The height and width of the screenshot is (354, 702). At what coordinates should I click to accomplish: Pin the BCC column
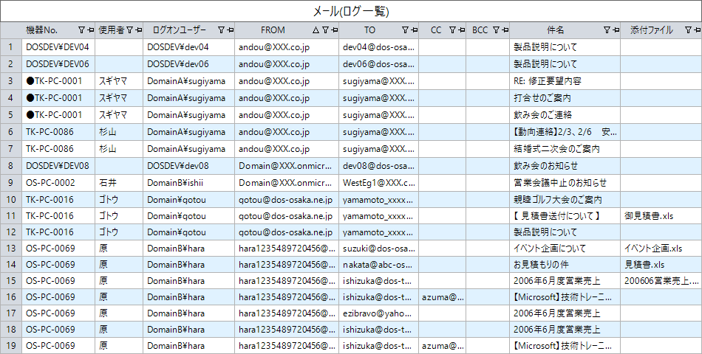505,30
